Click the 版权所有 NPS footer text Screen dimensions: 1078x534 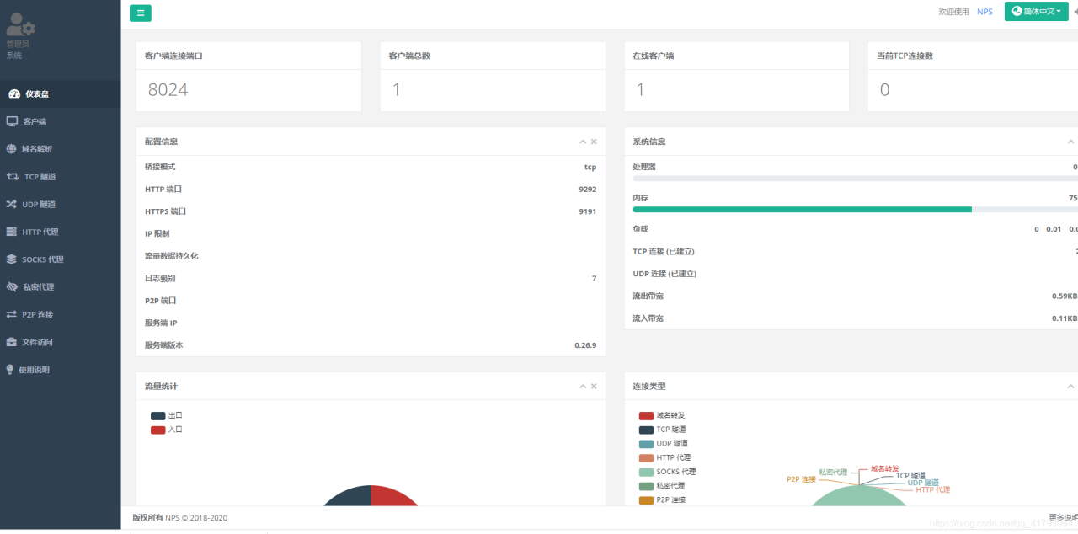(x=179, y=518)
